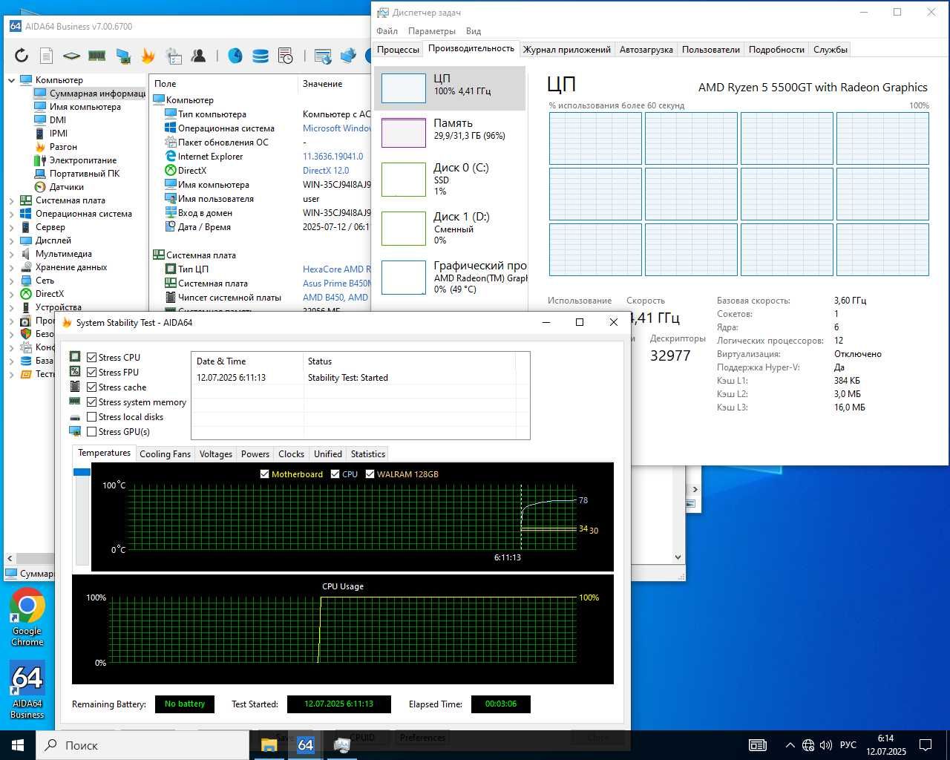Image resolution: width=950 pixels, height=760 pixels.
Task: Collapse the Компьютер tree node
Action: tap(11, 80)
